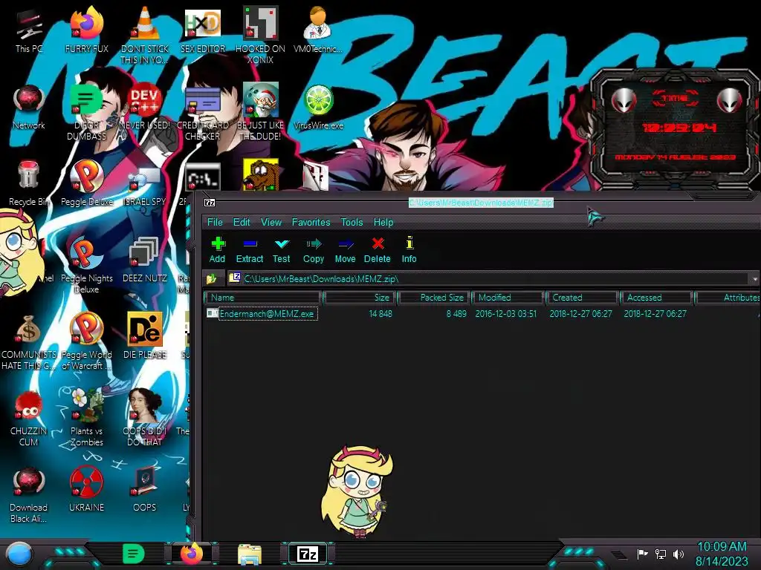This screenshot has width=761, height=570.
Task: Open the Favorites menu in 7-Zip
Action: (311, 222)
